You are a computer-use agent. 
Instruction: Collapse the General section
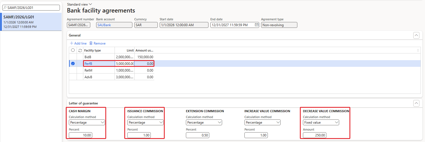(416, 35)
